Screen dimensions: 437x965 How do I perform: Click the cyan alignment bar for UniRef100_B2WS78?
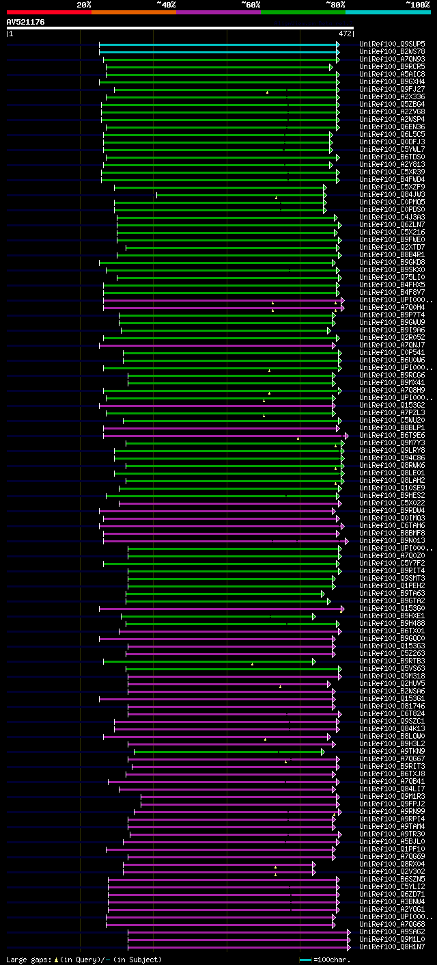[219, 52]
